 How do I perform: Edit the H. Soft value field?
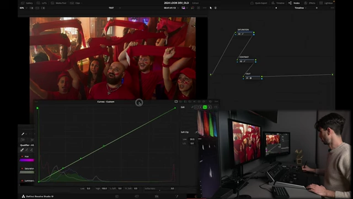coord(136,188)
